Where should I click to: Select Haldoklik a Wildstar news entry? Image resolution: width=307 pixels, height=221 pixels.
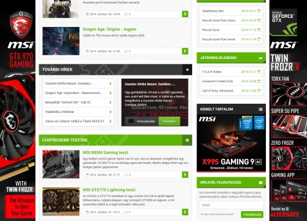click(79, 112)
